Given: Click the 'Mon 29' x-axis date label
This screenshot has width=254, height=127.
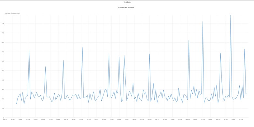Looking at the screenshot, I should [x=218, y=120].
